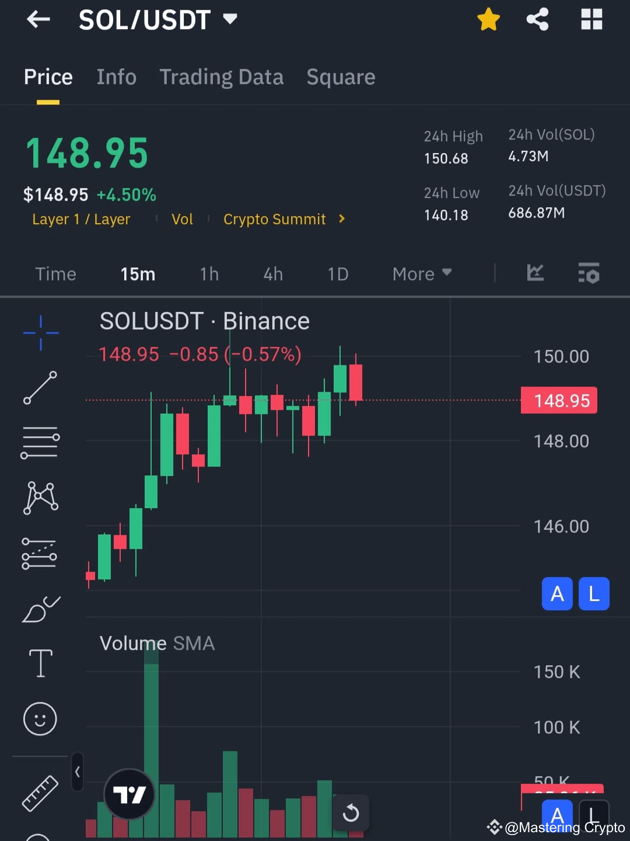This screenshot has height=841, width=630.
Task: Open the Info tab
Action: point(116,77)
